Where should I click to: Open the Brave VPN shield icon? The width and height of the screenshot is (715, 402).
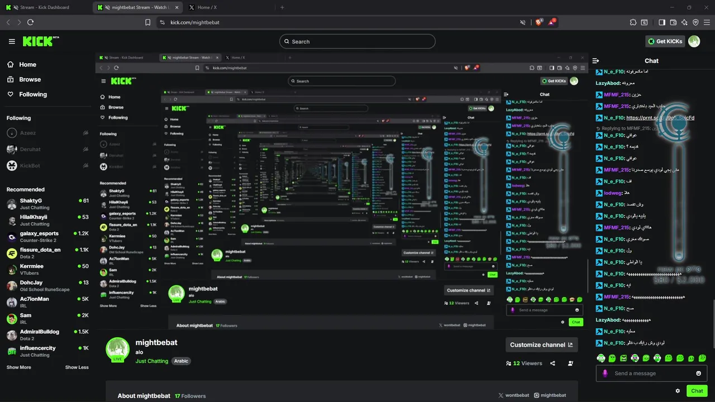pos(695,22)
